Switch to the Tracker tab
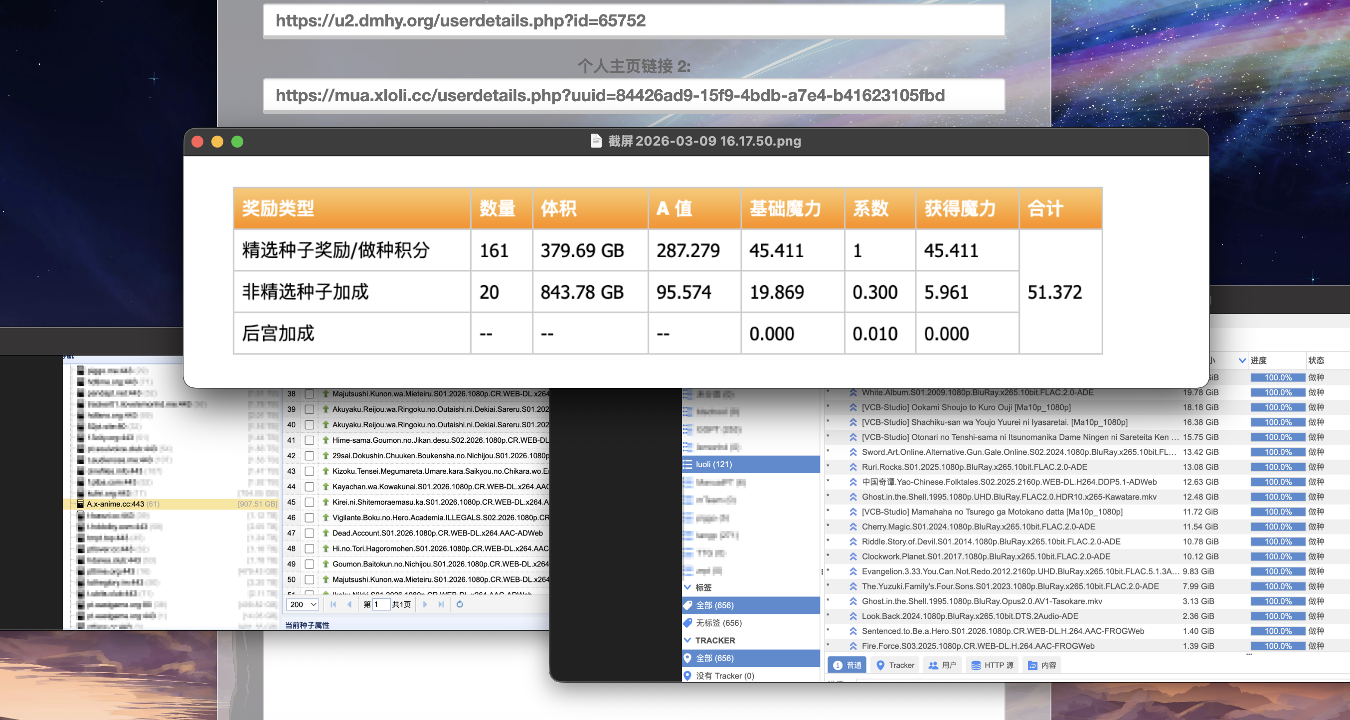Screen dimensions: 1350x720 [895, 665]
